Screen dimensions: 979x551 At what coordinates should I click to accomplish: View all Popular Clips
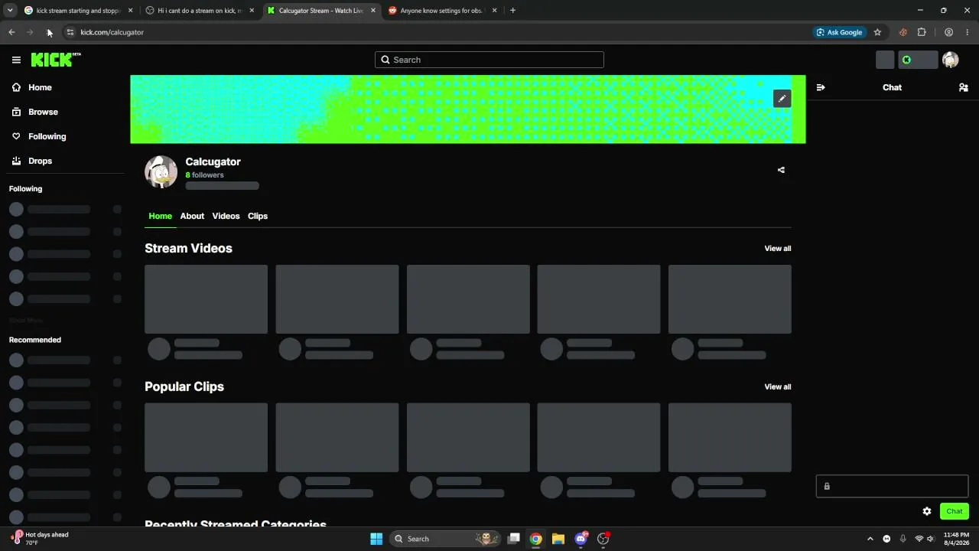778,387
